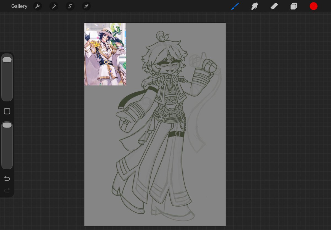Undo the last stroke
Viewport: 331px width, 230px height.
coord(7,178)
